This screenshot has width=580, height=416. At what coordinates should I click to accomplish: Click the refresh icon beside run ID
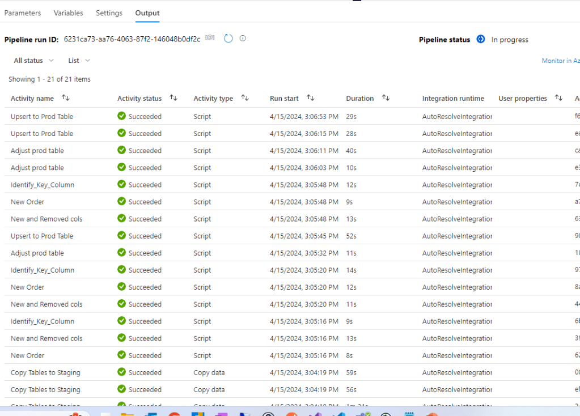pyautogui.click(x=228, y=39)
